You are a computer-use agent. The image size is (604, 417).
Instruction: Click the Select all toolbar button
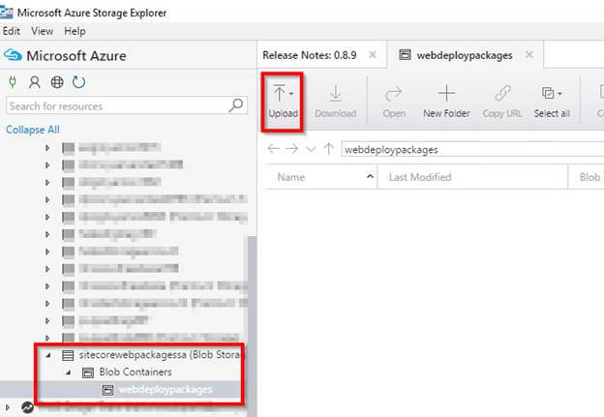tap(552, 102)
